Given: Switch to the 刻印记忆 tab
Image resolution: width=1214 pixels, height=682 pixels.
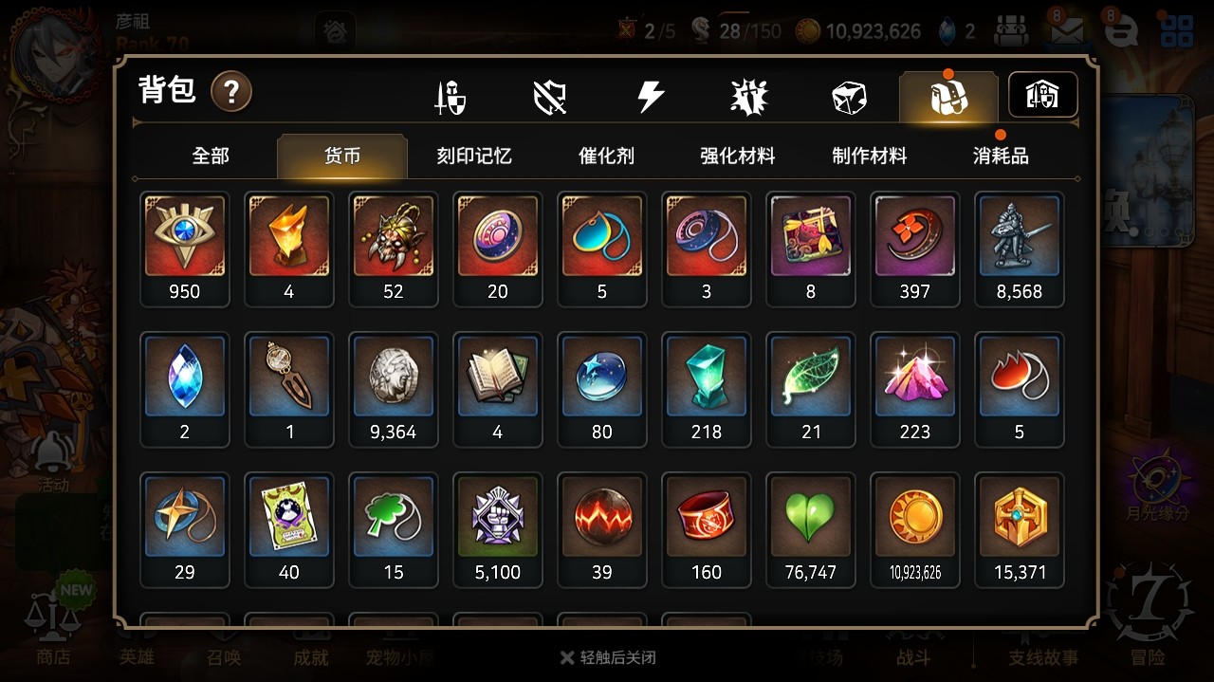Looking at the screenshot, I should [474, 156].
